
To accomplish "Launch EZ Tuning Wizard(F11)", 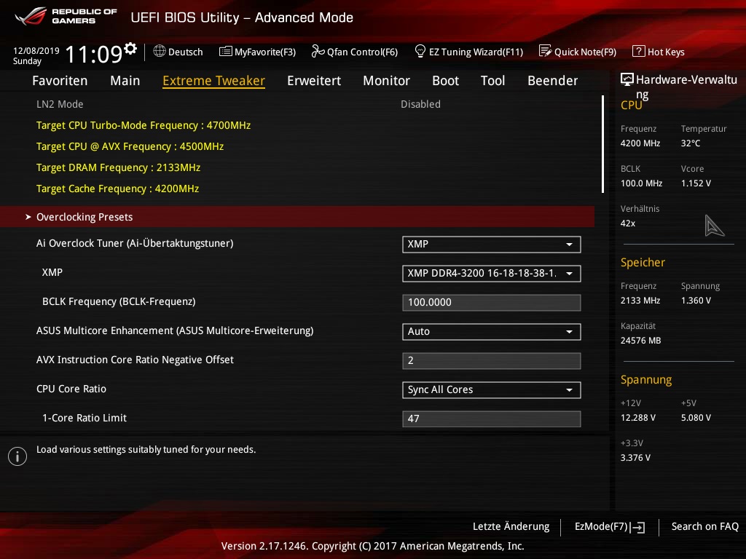I will coord(469,52).
